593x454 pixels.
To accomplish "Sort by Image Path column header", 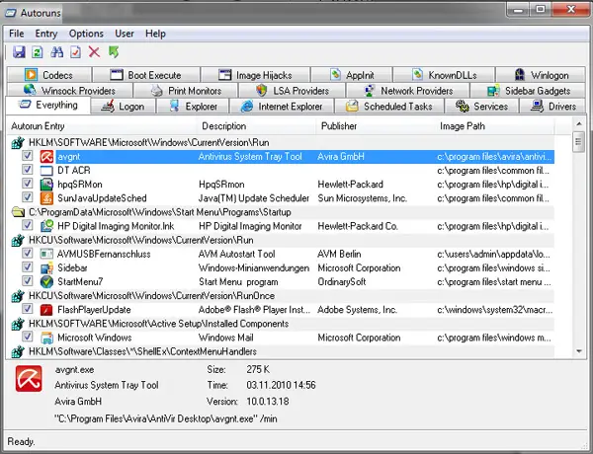I will (x=495, y=126).
